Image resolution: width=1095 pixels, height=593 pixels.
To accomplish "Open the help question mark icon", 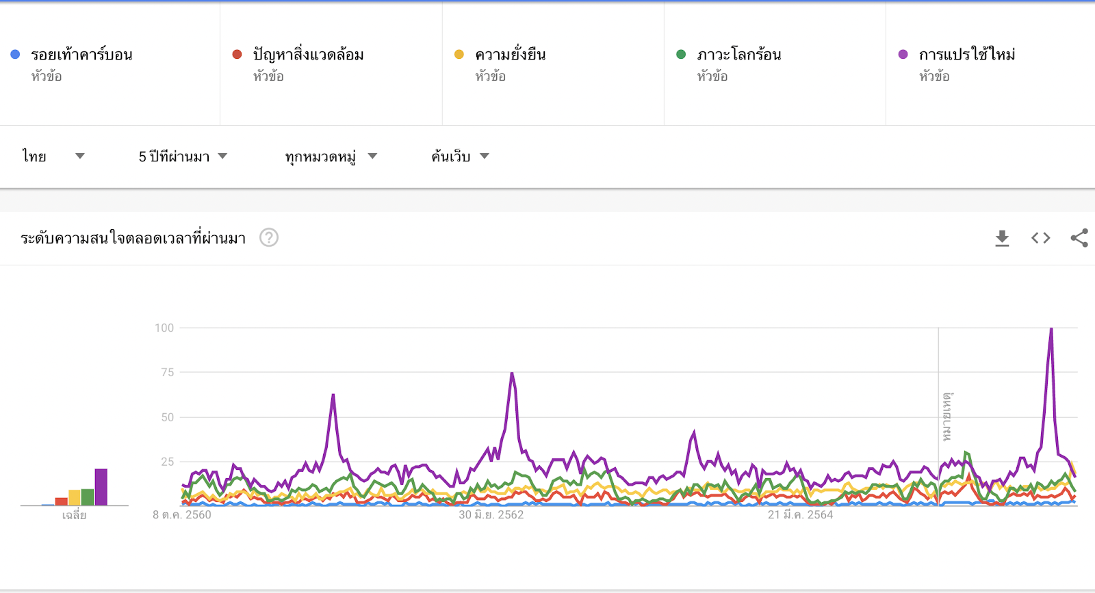I will click(x=269, y=237).
